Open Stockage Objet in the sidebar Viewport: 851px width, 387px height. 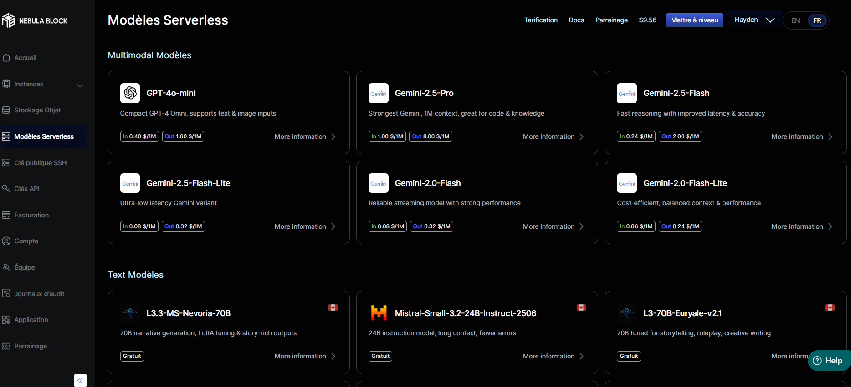pyautogui.click(x=37, y=110)
